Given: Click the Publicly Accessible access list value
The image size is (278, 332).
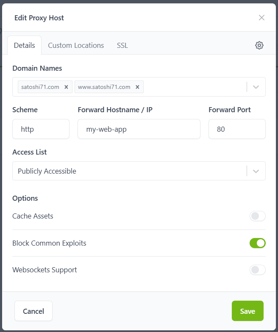Looking at the screenshot, I should tap(47, 171).
